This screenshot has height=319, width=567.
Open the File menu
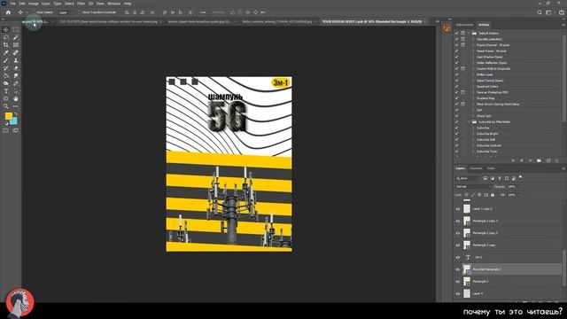pos(12,4)
